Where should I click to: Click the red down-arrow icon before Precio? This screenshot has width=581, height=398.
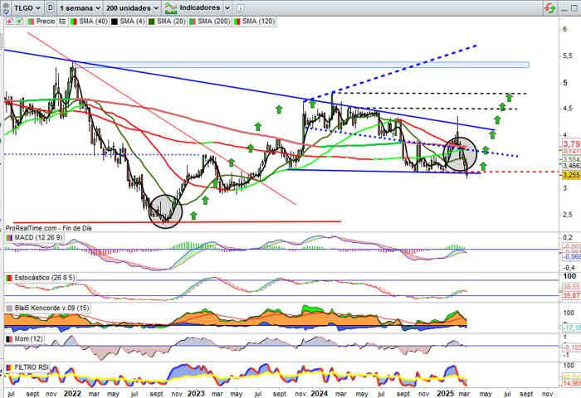click(9, 22)
